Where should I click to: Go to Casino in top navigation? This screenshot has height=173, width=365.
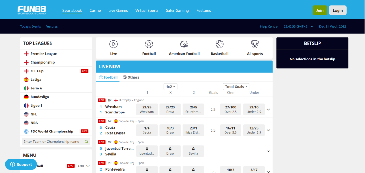click(x=95, y=11)
